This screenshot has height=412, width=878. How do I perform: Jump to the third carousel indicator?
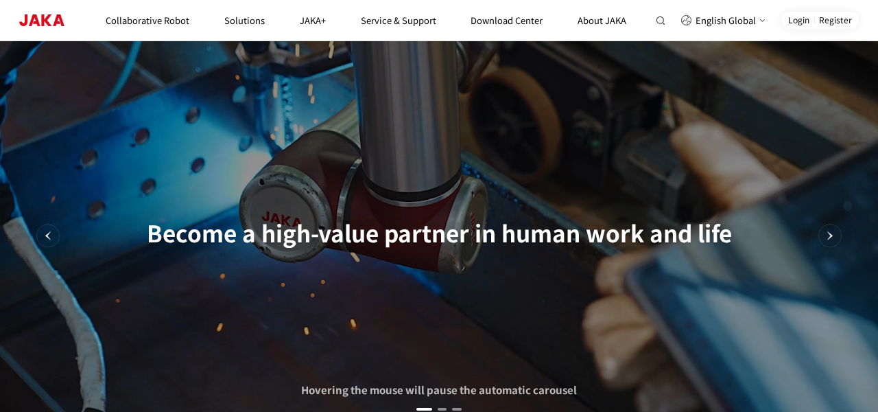pos(457,409)
